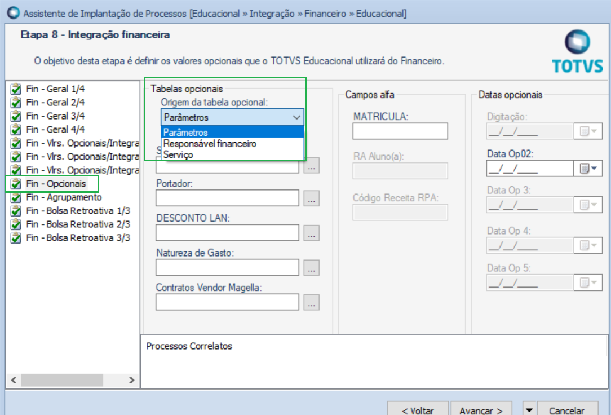Open Fin - Bolsa Retroativa 1/3 step
The width and height of the screenshot is (611, 415).
(x=78, y=211)
